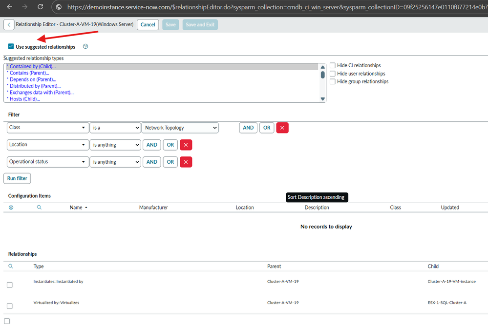Click the Configuration Items search icon
This screenshot has height=326, width=488.
39,207
